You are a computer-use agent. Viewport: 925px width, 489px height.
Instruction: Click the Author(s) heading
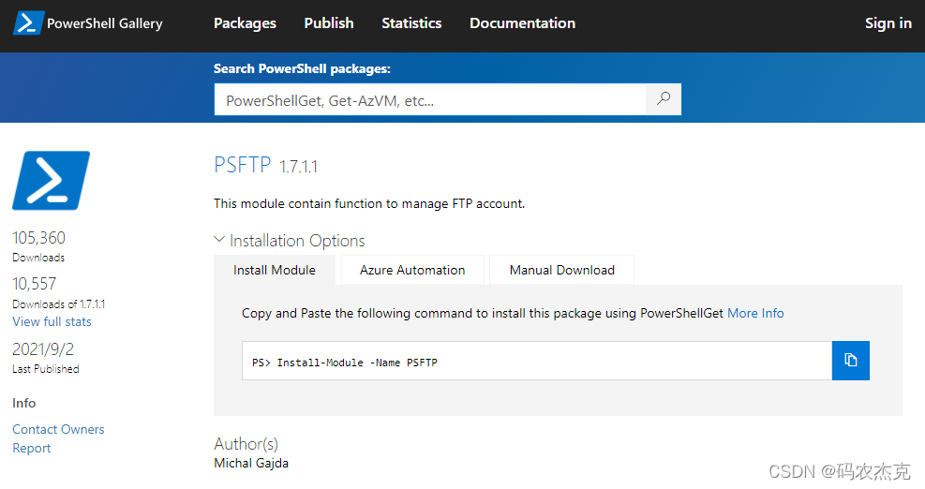[246, 444]
